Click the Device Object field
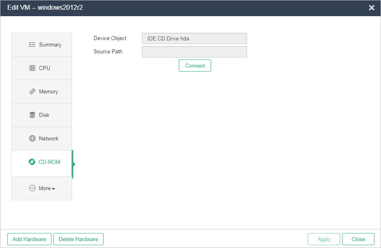Image resolution: width=381 pixels, height=248 pixels. click(x=194, y=39)
